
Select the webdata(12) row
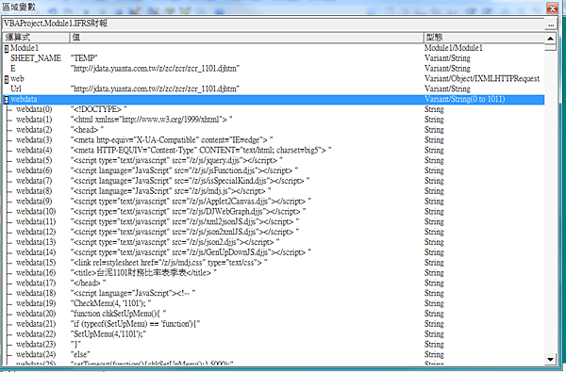274,232
